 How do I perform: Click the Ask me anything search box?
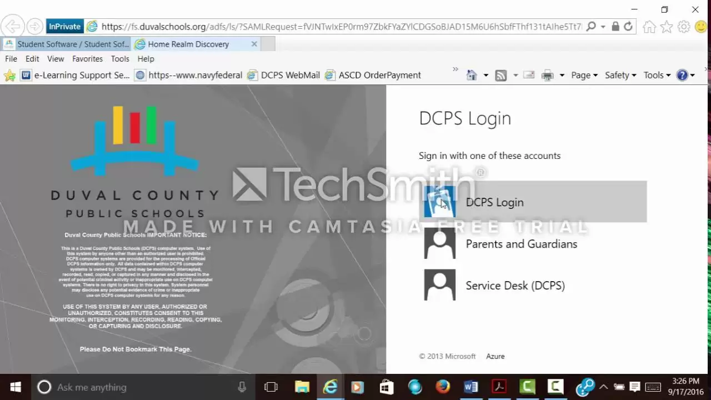click(144, 387)
